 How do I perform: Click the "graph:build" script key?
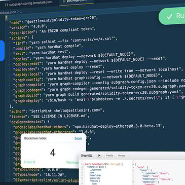(x=26, y=95)
